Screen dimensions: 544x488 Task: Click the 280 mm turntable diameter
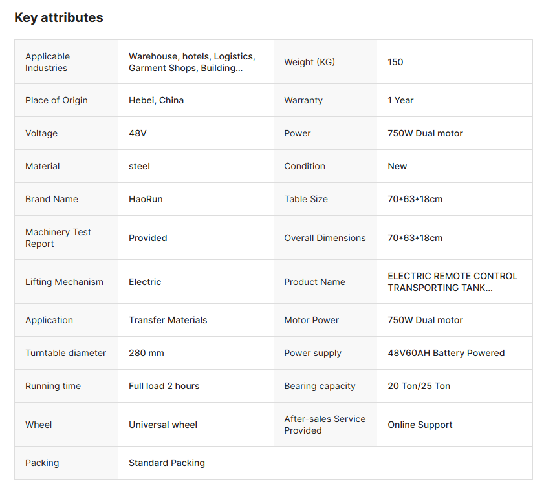[146, 353]
